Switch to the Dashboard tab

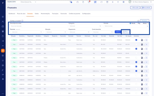(x=12, y=13)
